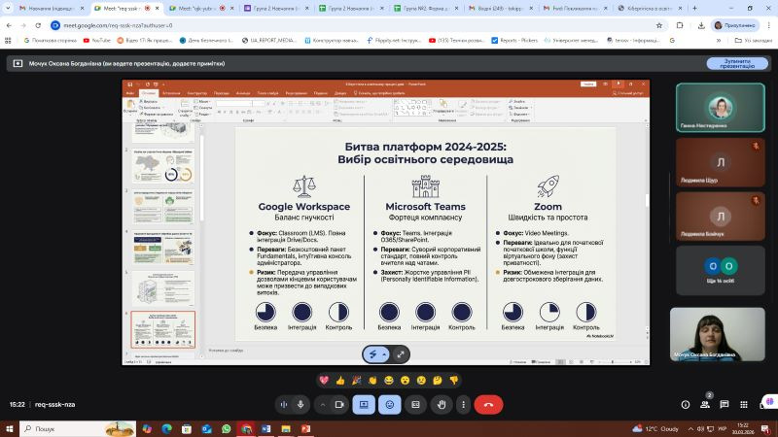Expand the hidden bookmarks chevron
The image size is (778, 437).
click(x=719, y=41)
